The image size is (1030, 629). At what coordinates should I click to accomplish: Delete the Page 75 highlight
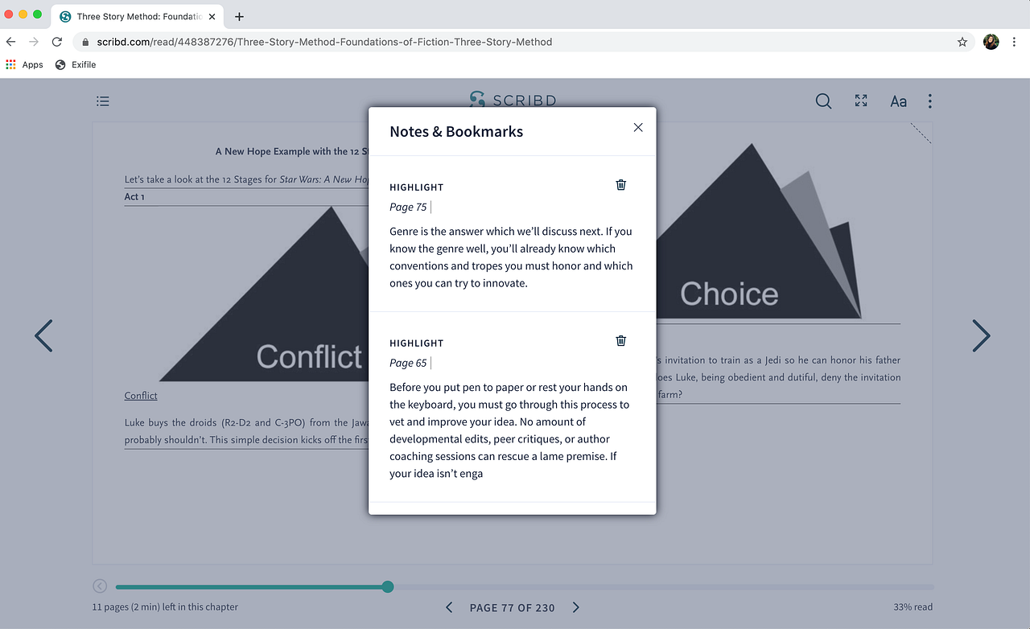pyautogui.click(x=620, y=184)
